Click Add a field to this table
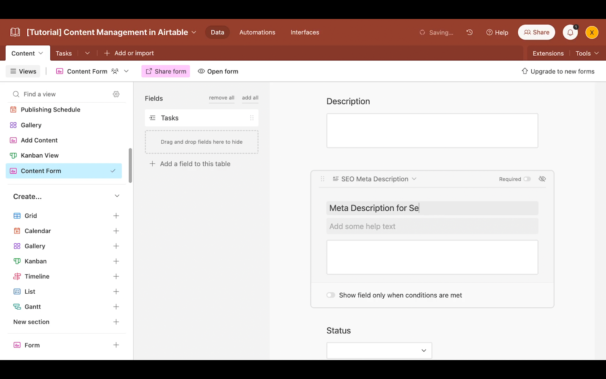 click(190, 164)
